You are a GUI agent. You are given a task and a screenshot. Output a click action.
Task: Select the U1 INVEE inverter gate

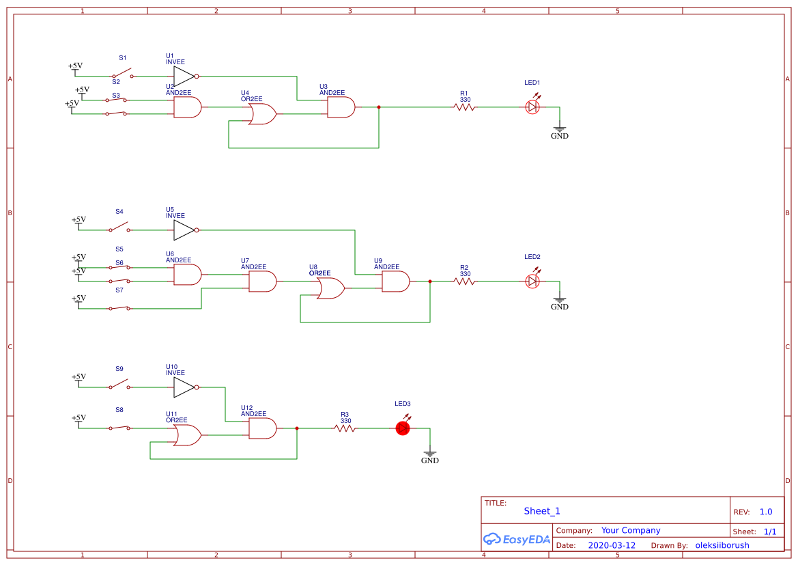click(184, 77)
